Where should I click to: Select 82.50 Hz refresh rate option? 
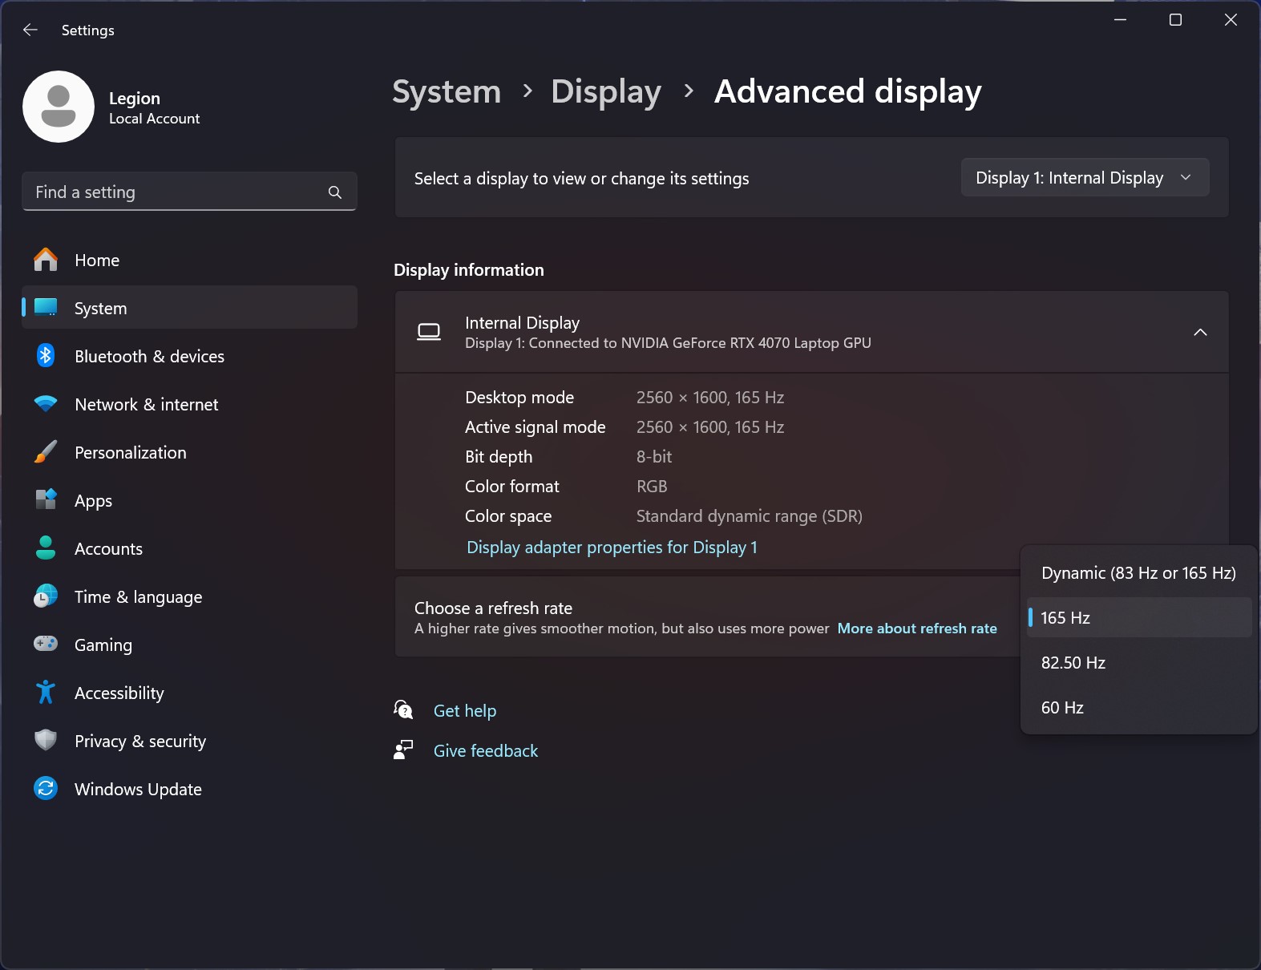1138,662
